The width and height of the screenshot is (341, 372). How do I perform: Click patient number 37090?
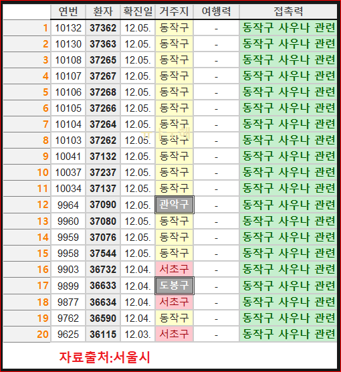point(103,205)
